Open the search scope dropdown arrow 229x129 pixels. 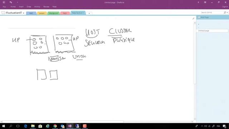click(227, 13)
